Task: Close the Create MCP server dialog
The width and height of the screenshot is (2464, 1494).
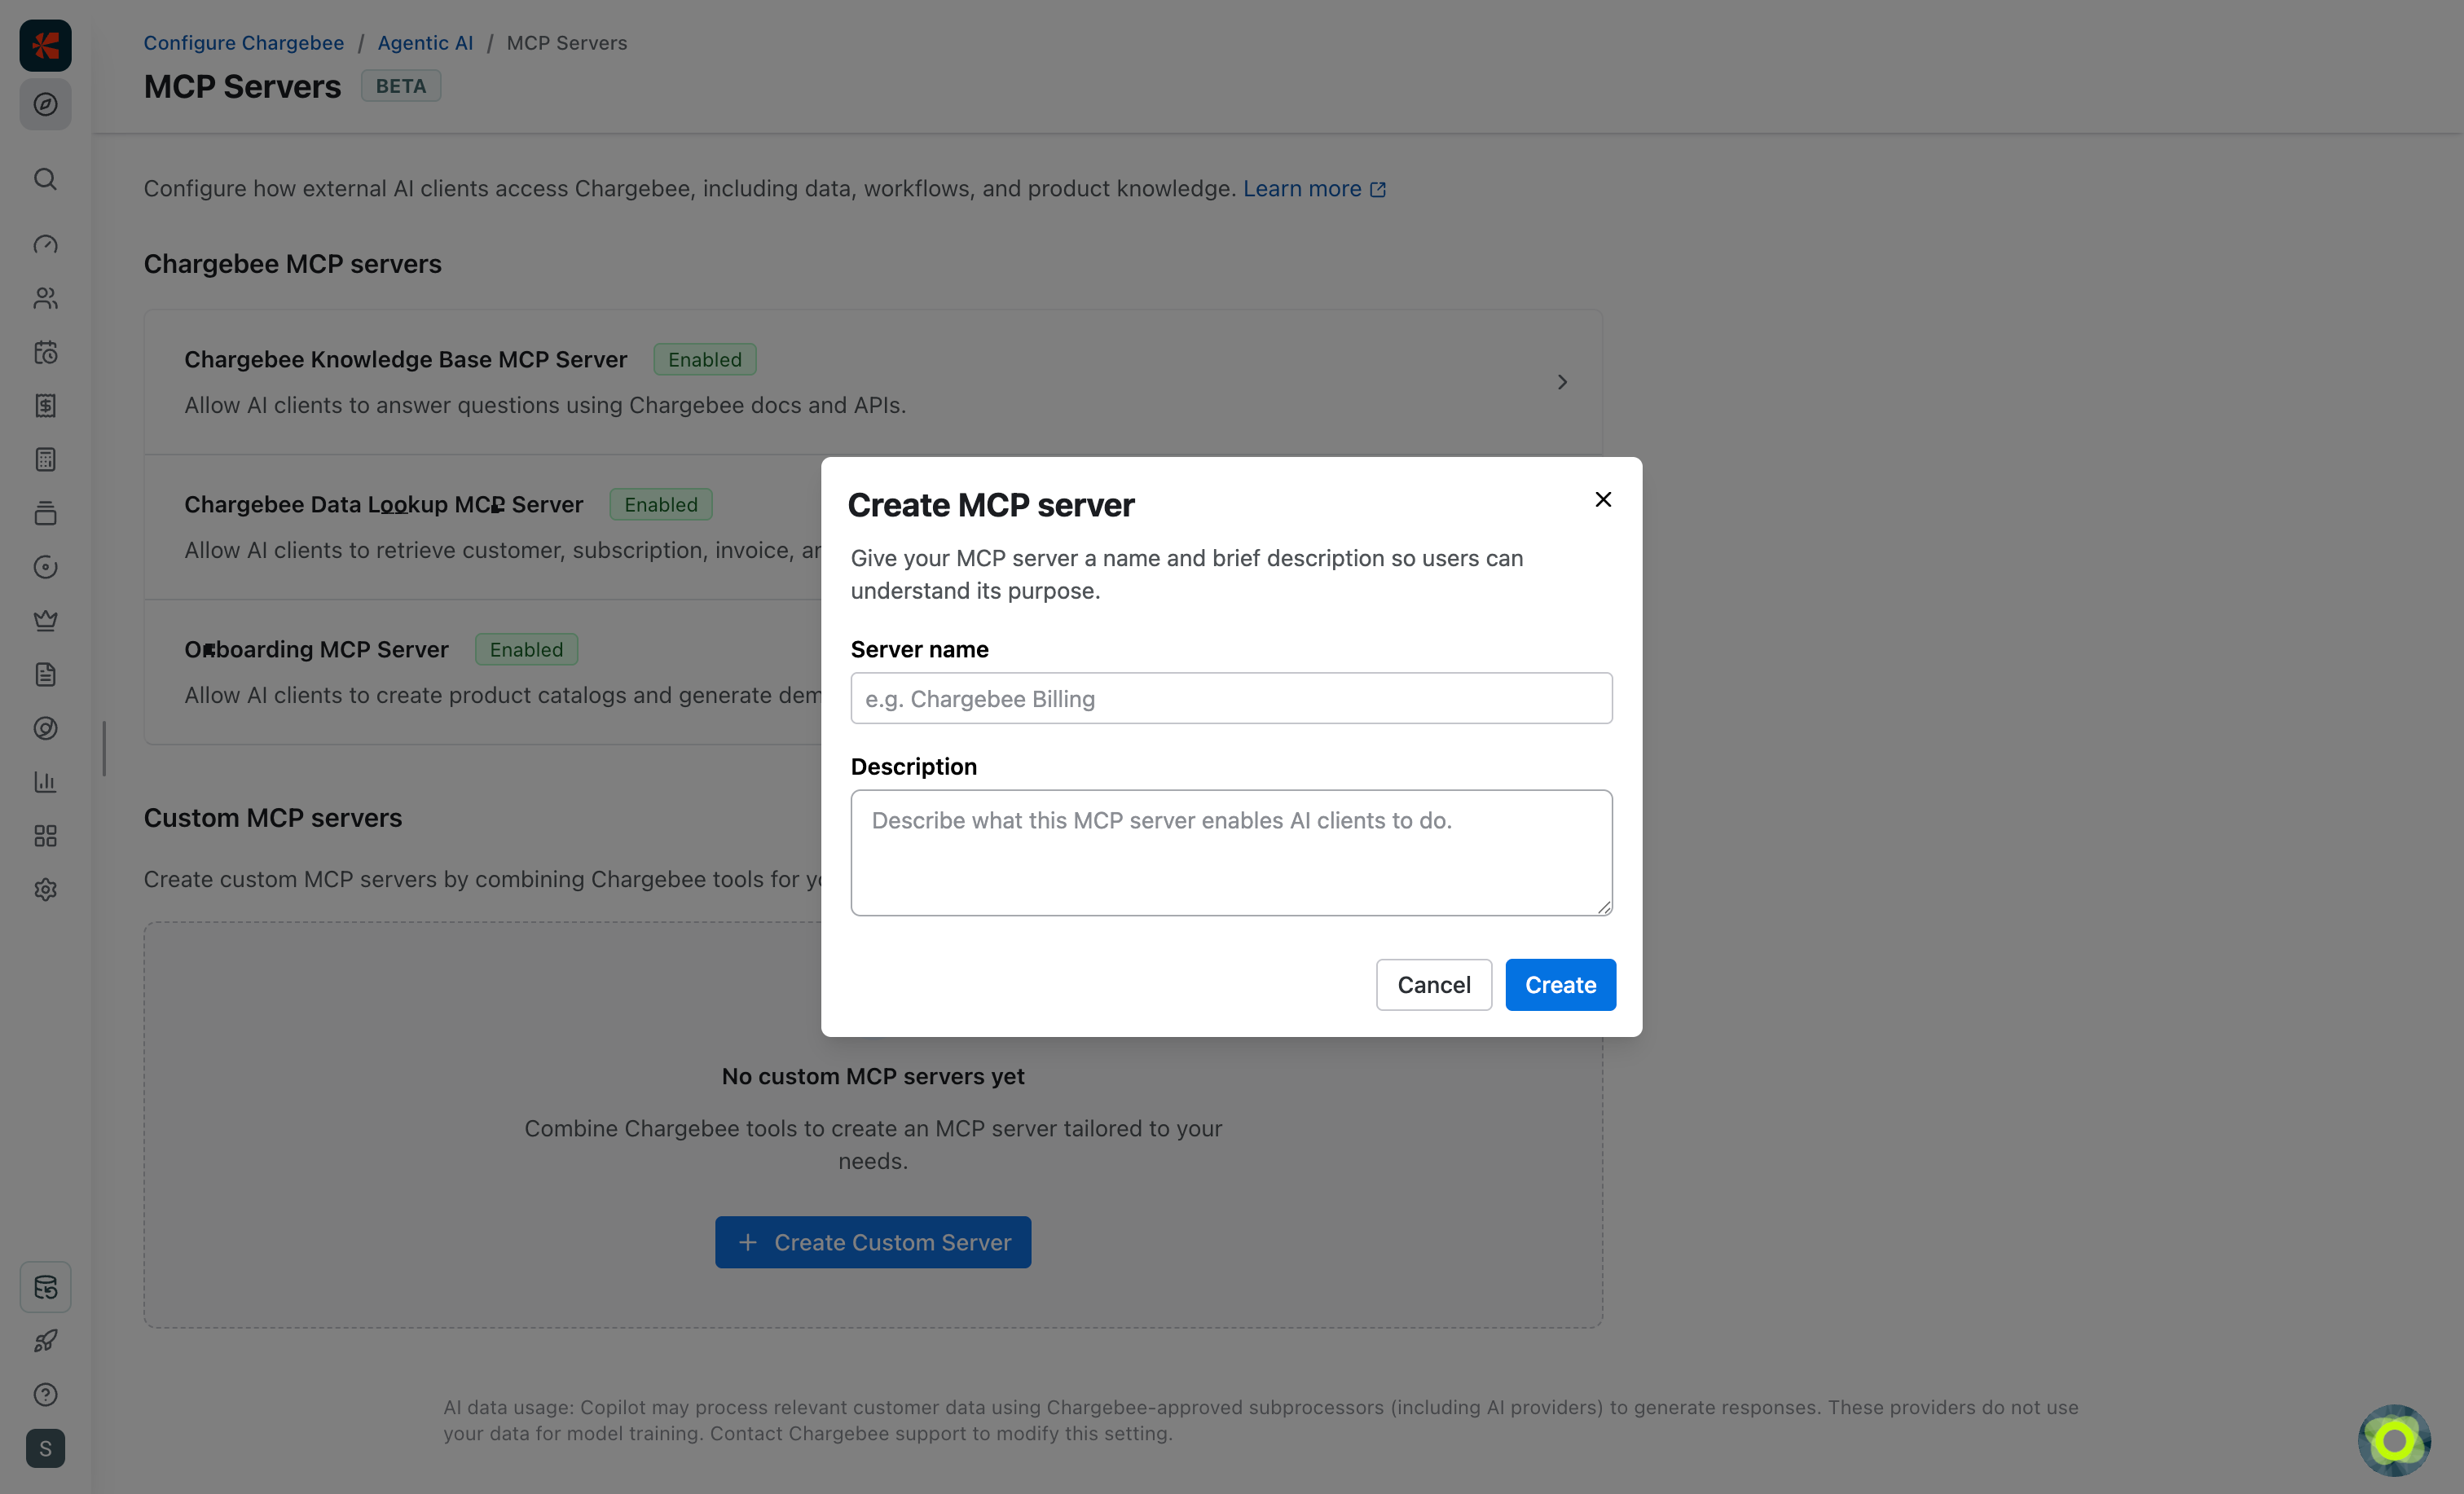Action: [1603, 499]
